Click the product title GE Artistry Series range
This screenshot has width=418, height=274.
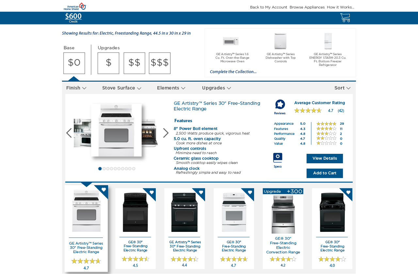pos(217,106)
